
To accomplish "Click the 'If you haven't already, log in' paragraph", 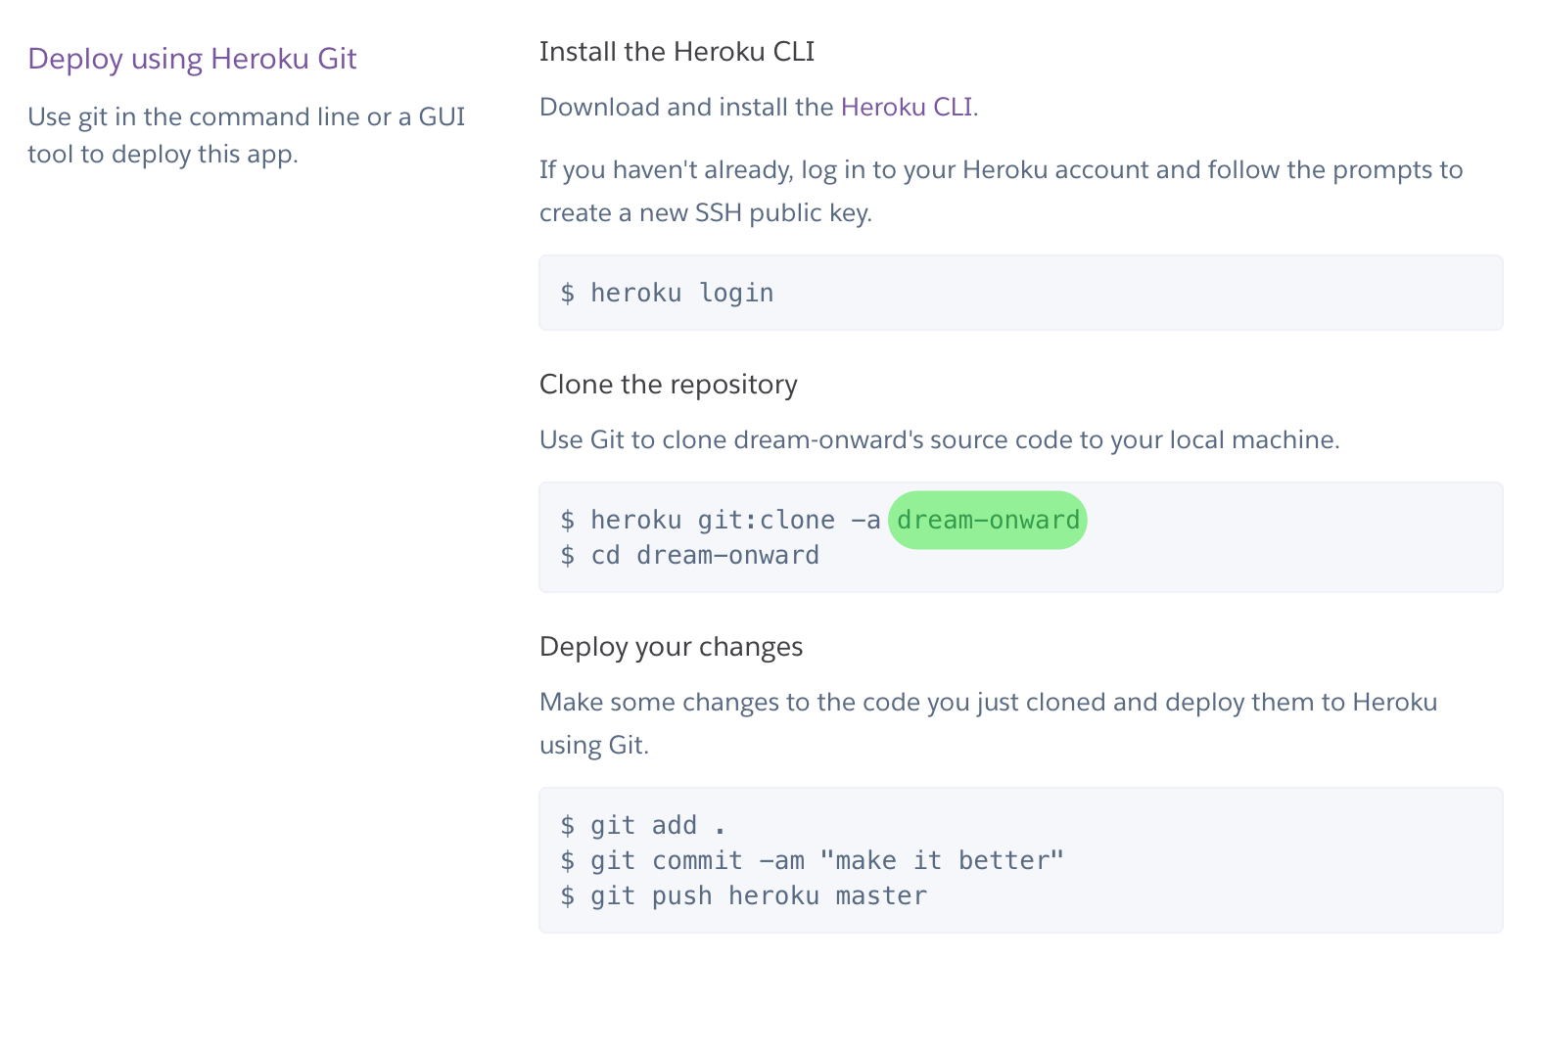I will pyautogui.click(x=1001, y=191).
